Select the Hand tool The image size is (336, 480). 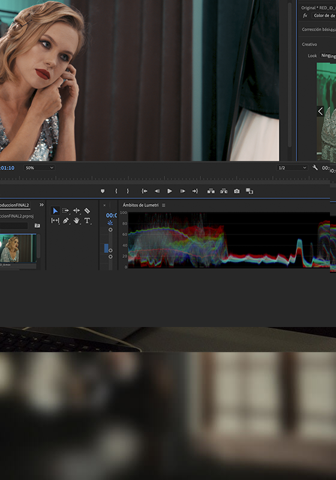[77, 220]
